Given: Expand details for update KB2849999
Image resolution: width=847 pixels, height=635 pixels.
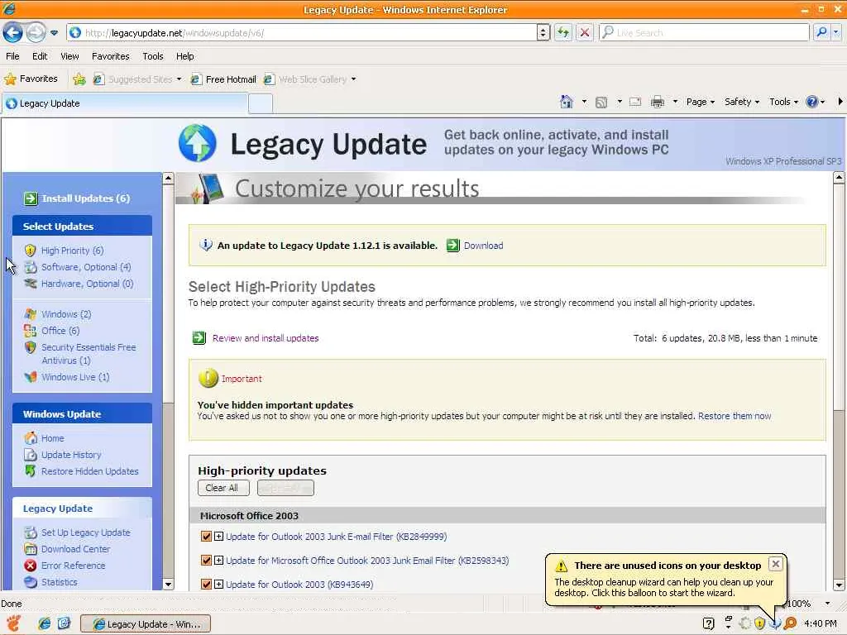Looking at the screenshot, I should click(218, 536).
